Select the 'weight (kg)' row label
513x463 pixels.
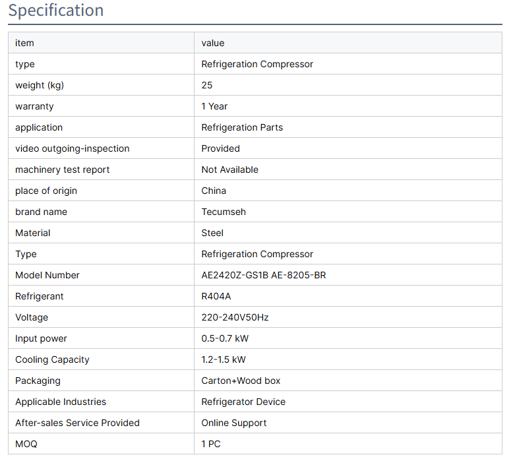click(x=40, y=85)
